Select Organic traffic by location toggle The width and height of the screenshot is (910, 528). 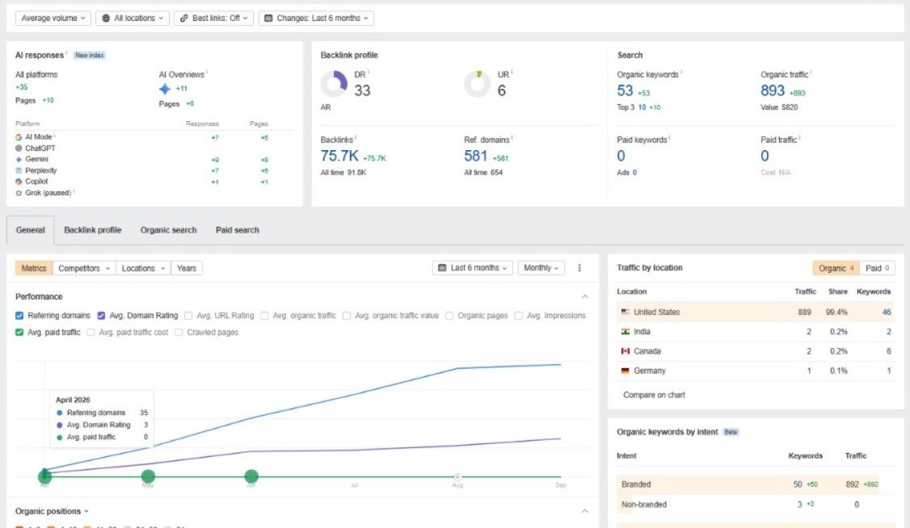[x=836, y=268]
